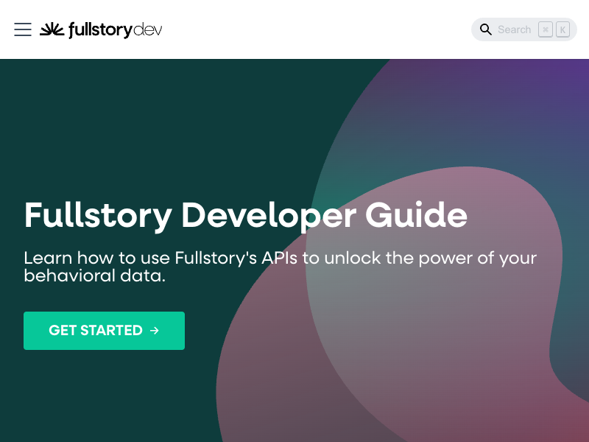Click the arrow in GET STARTED button

tap(155, 330)
